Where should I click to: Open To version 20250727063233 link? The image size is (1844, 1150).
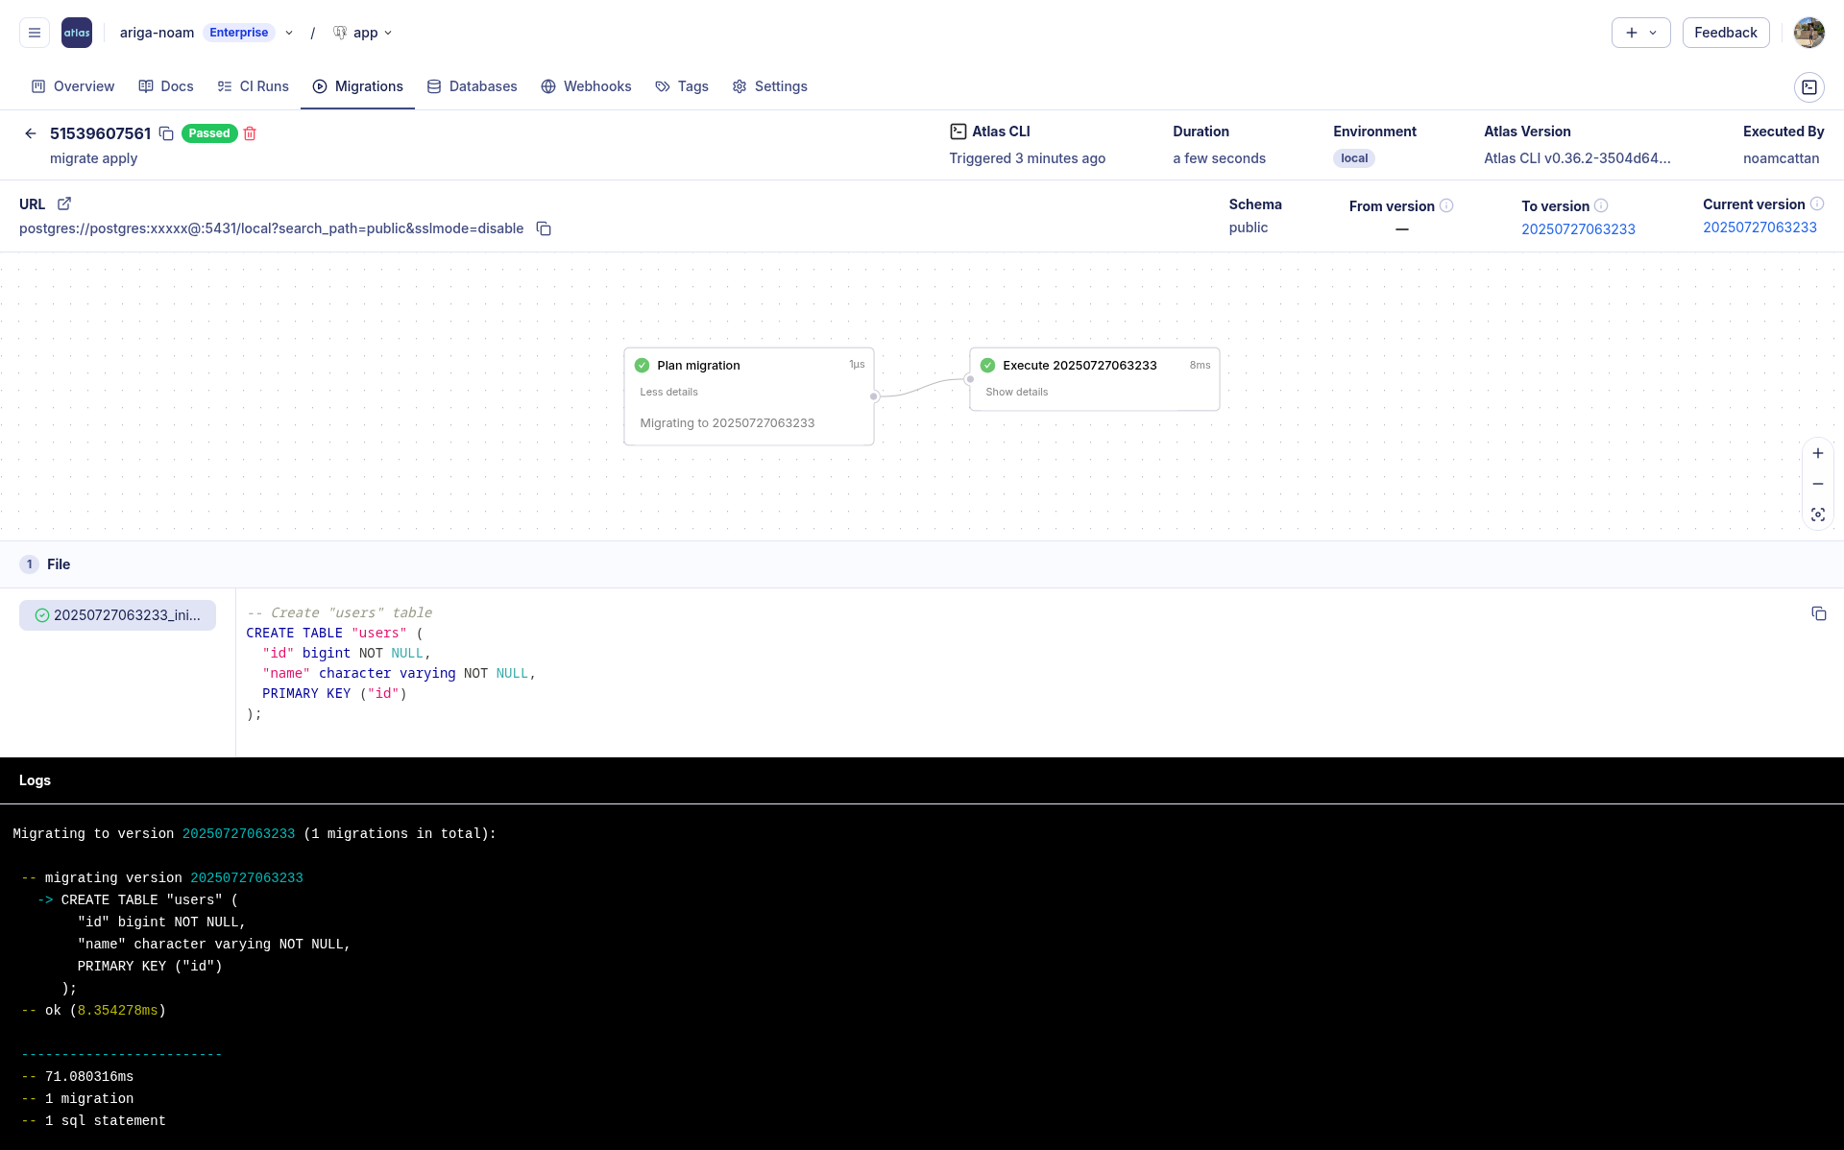tap(1578, 229)
